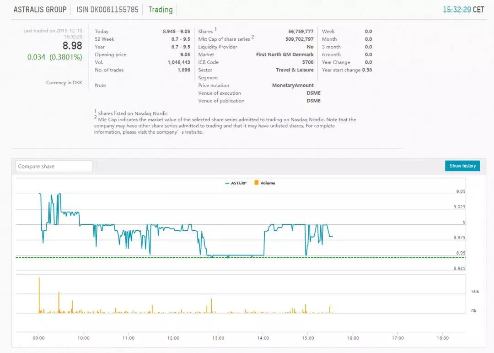Click the Last traded on 2019-12-10 text
This screenshot has width=494, height=353.
pos(53,31)
